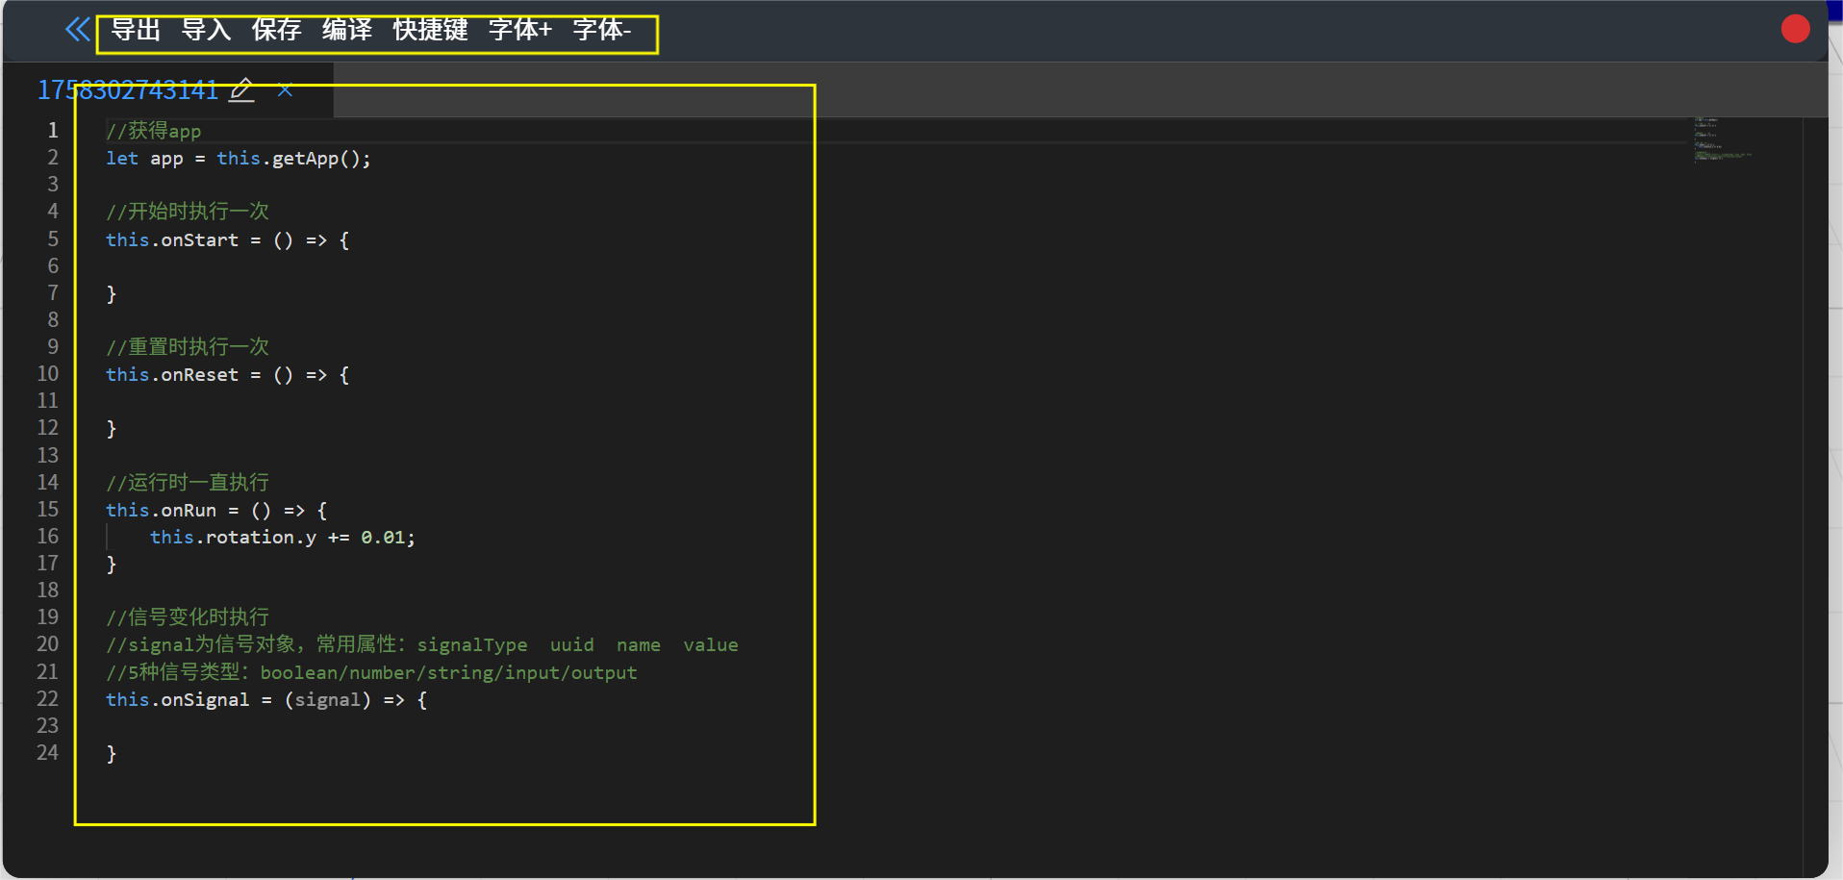
Task: Click 导出 to export the script
Action: (x=135, y=30)
